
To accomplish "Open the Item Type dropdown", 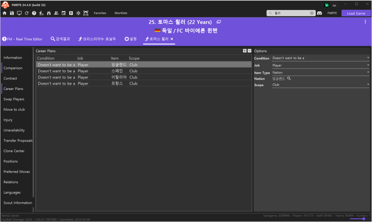I will point(321,72).
